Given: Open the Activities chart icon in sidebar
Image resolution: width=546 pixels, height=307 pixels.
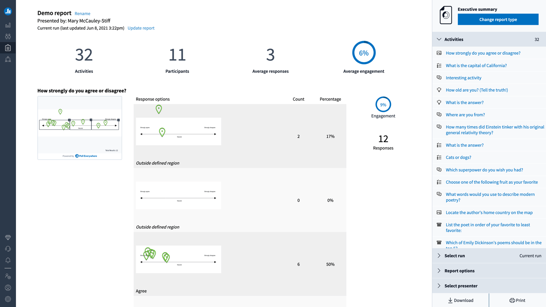Looking at the screenshot, I should tap(8, 25).
